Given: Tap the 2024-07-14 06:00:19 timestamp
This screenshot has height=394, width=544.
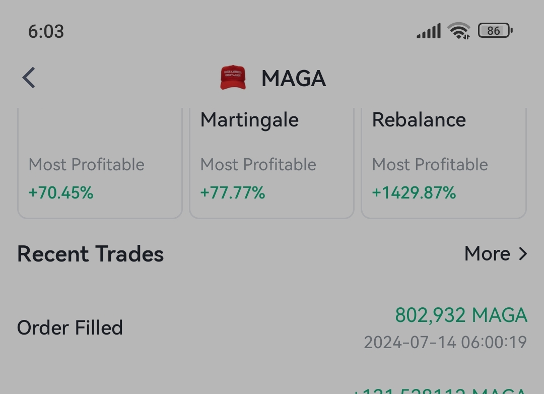Looking at the screenshot, I should (445, 342).
